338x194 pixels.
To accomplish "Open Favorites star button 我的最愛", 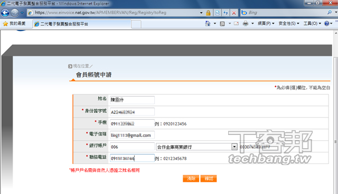I will (x=14, y=23).
